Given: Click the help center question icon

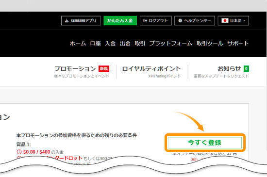Looking at the screenshot, I should click(180, 20).
